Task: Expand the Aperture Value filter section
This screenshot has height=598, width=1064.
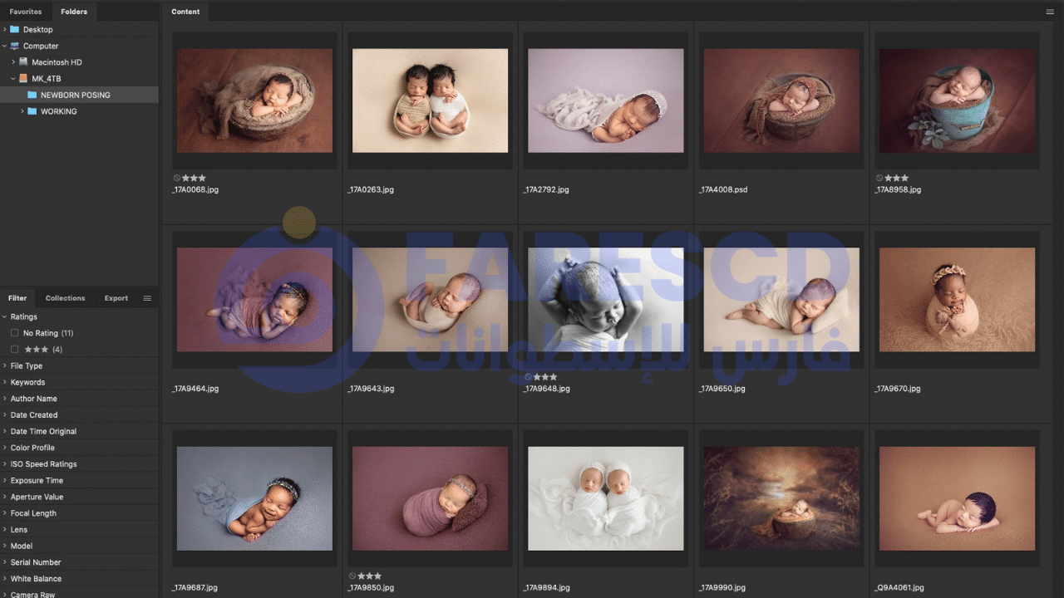Action: point(5,497)
